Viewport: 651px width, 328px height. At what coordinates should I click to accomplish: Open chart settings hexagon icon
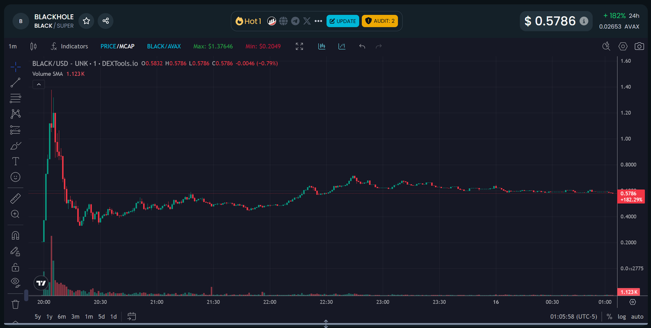click(x=623, y=47)
